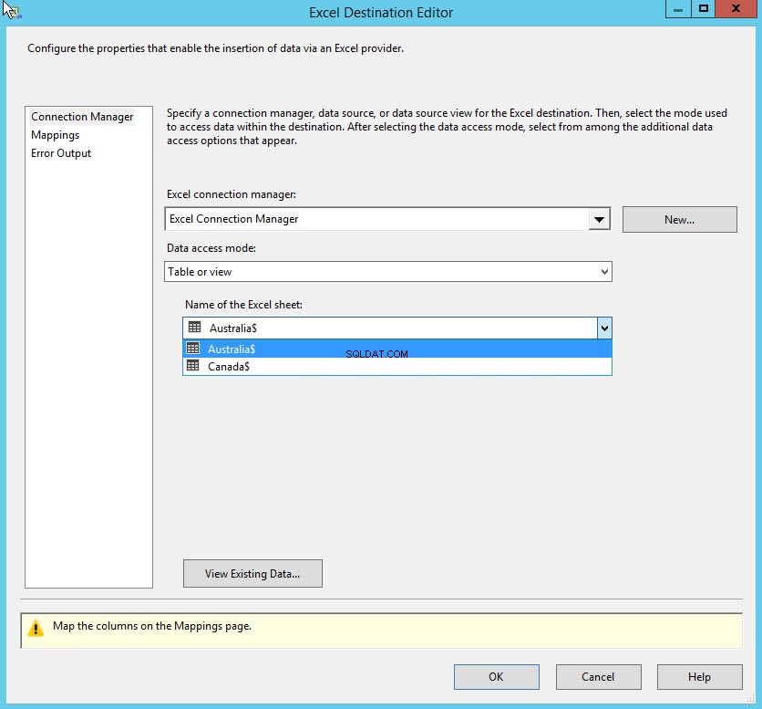The image size is (762, 709).
Task: Click the table icon beside Canada$ option
Action: tap(193, 365)
